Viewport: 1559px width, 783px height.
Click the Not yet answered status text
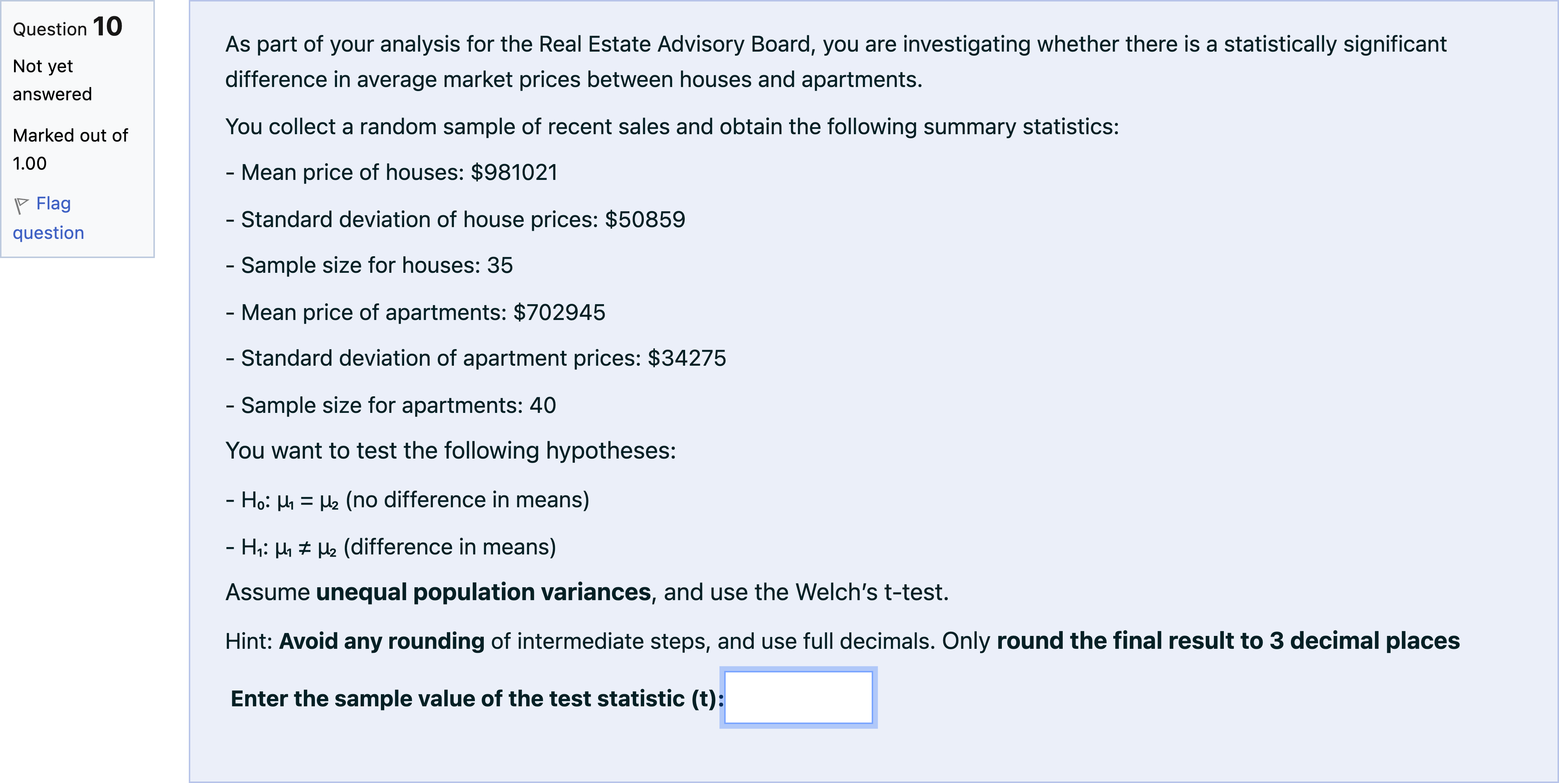(52, 80)
